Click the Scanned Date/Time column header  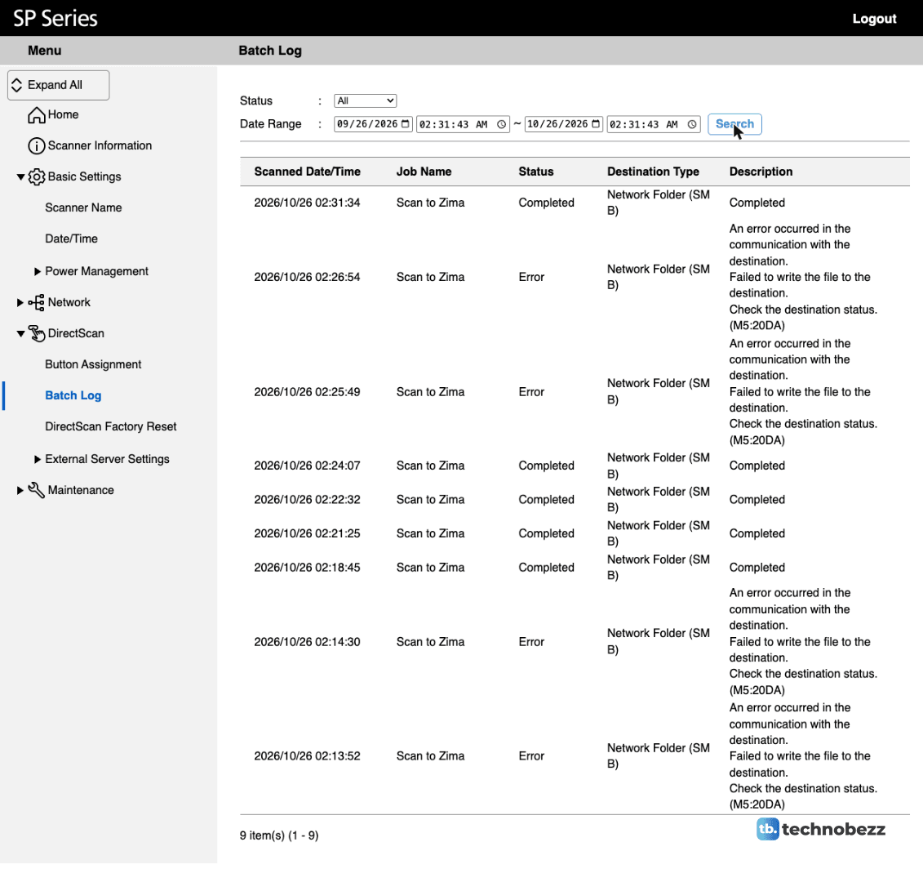pyautogui.click(x=308, y=172)
